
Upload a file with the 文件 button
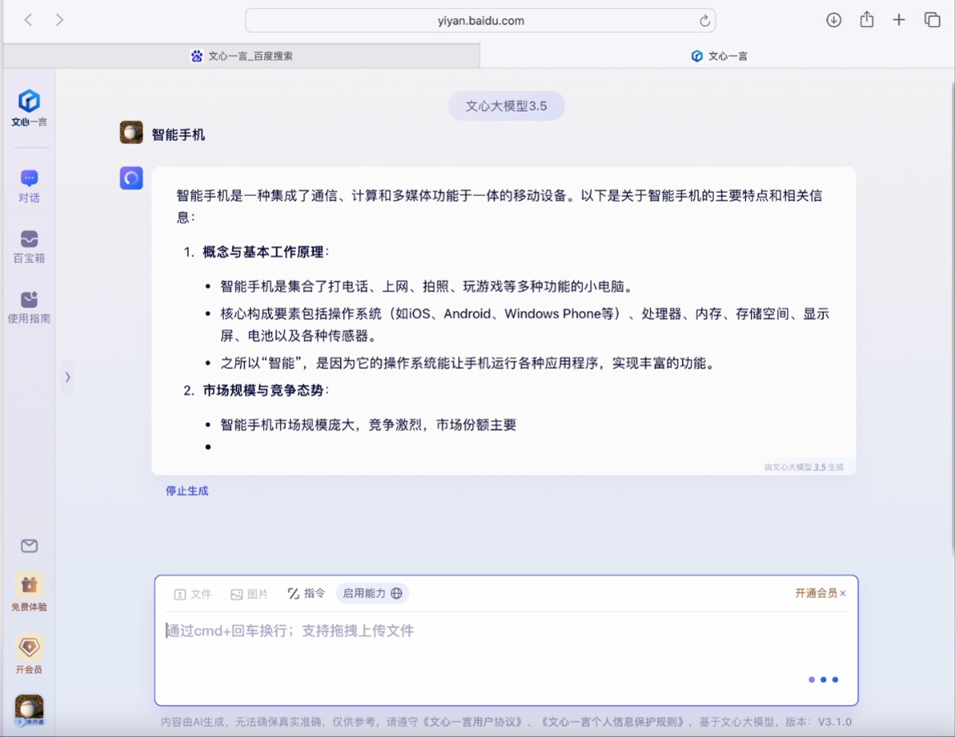(x=193, y=594)
